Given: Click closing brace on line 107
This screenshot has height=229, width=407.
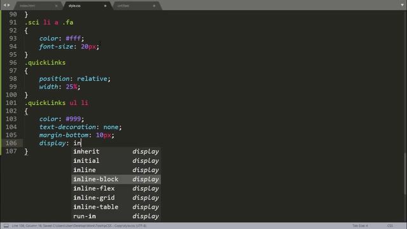Looking at the screenshot, I should pyautogui.click(x=26, y=151).
